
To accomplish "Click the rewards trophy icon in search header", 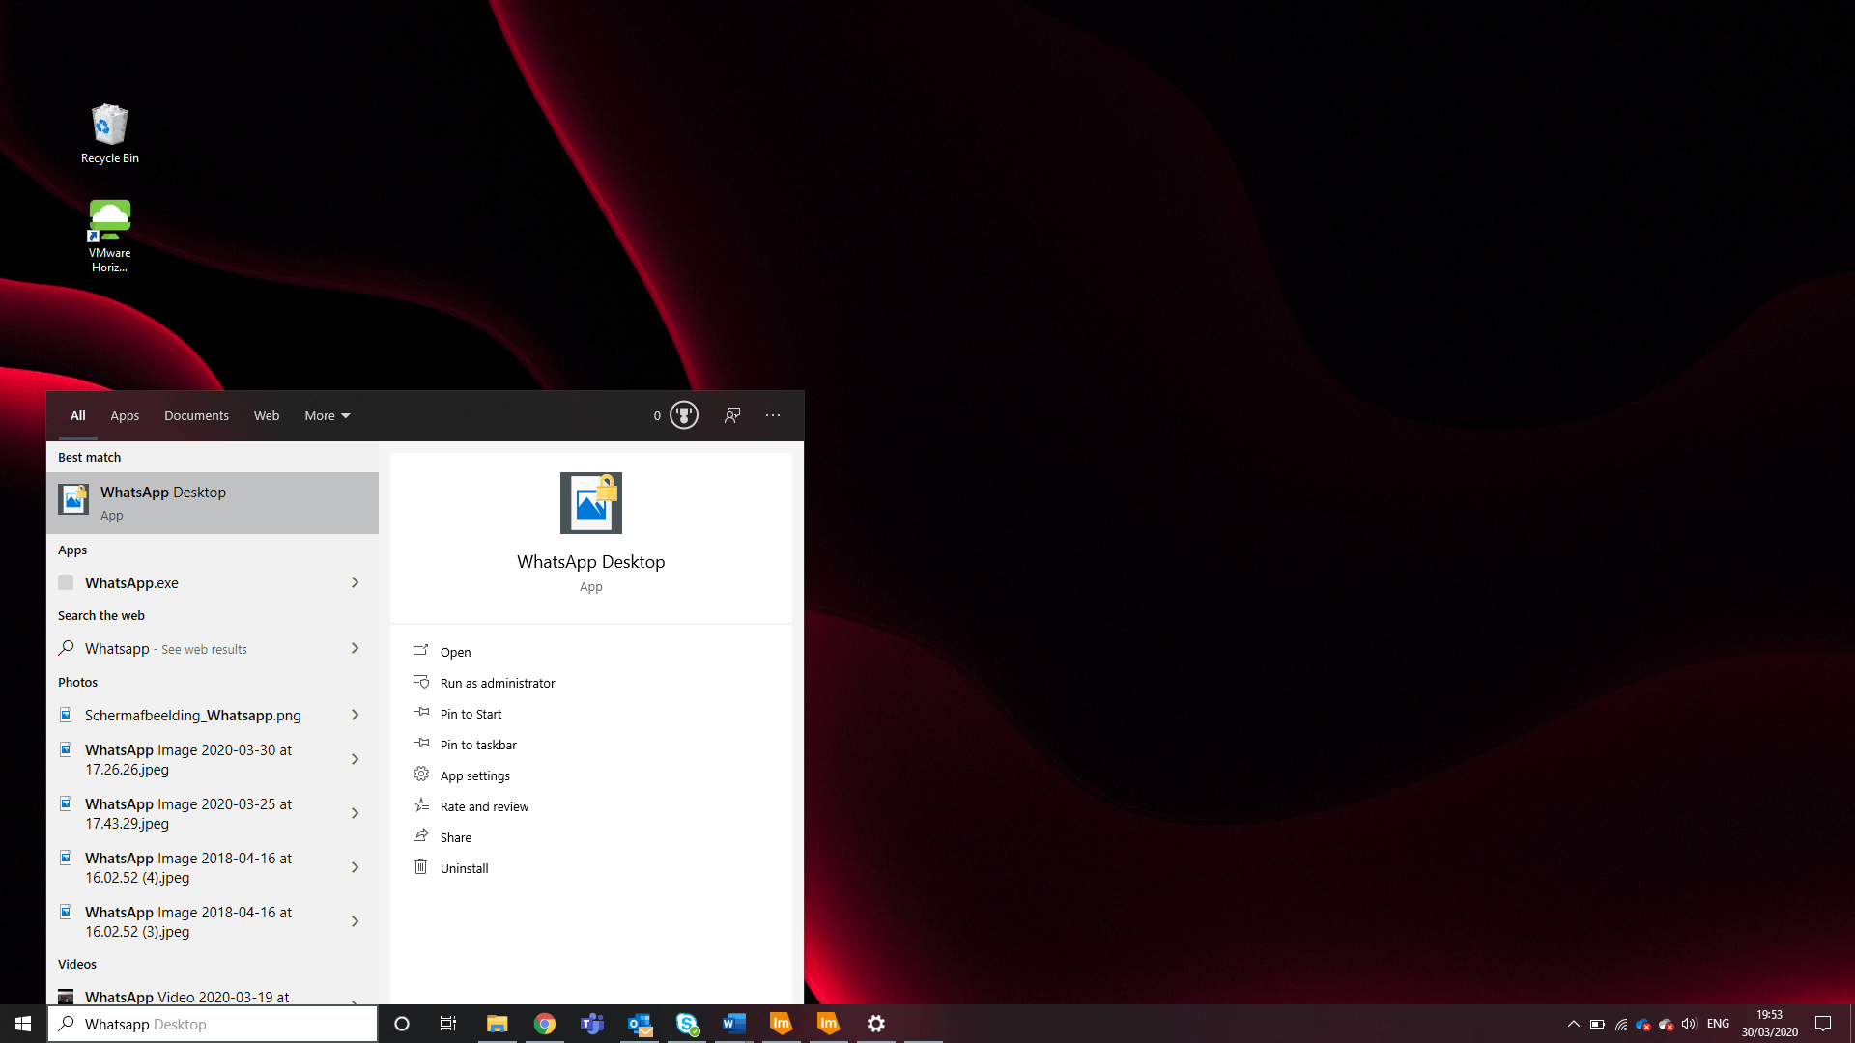I will (684, 415).
